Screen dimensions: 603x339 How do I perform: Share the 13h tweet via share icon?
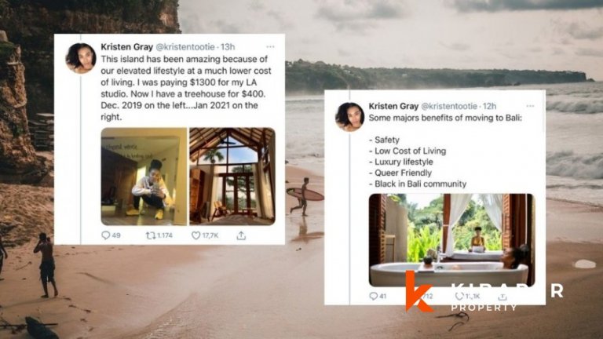(x=241, y=235)
